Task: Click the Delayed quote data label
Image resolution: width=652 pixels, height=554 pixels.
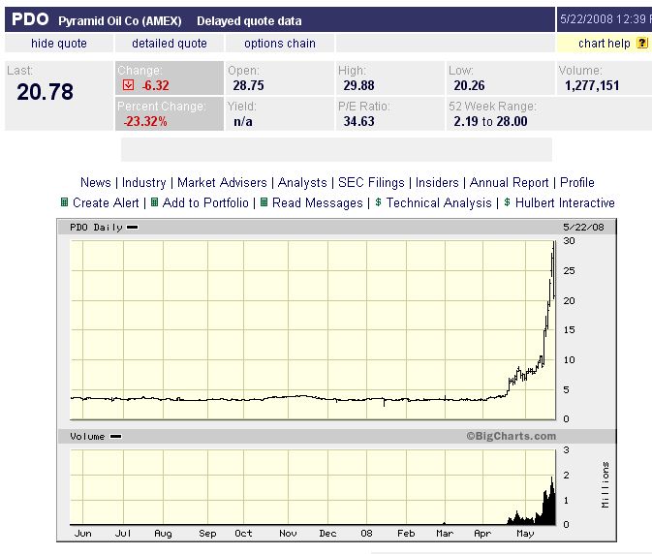Action: point(249,20)
